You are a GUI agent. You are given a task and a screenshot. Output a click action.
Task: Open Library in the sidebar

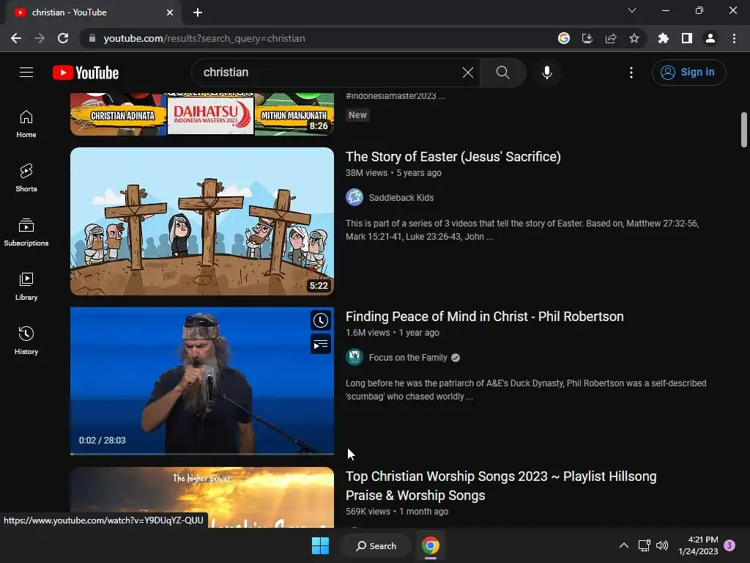(26, 287)
